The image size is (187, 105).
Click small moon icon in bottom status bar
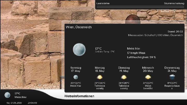tap(7, 95)
